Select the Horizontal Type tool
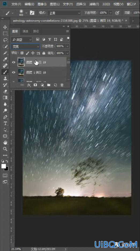This screenshot has width=140, height=251. click(x=5, y=123)
